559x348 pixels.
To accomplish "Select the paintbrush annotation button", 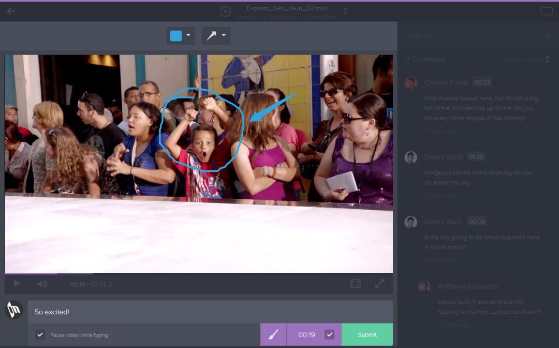I will pyautogui.click(x=273, y=335).
